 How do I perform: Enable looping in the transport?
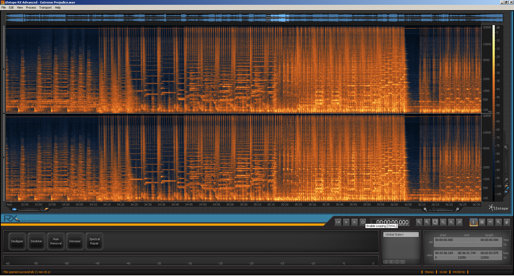click(x=363, y=222)
